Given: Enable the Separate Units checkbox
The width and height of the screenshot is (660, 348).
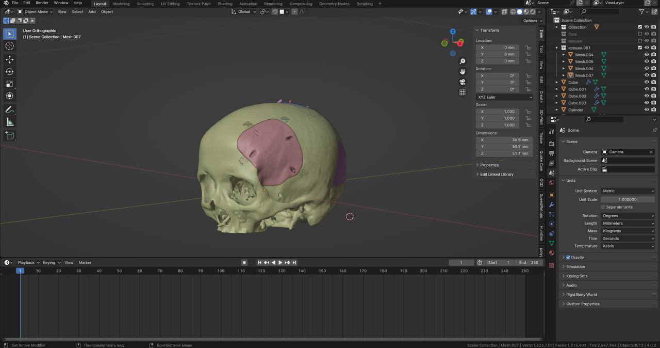Looking at the screenshot, I should 603,207.
